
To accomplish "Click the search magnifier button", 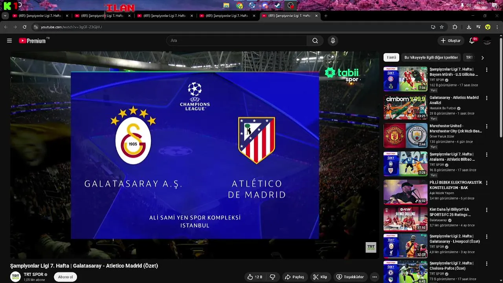I will 315,40.
